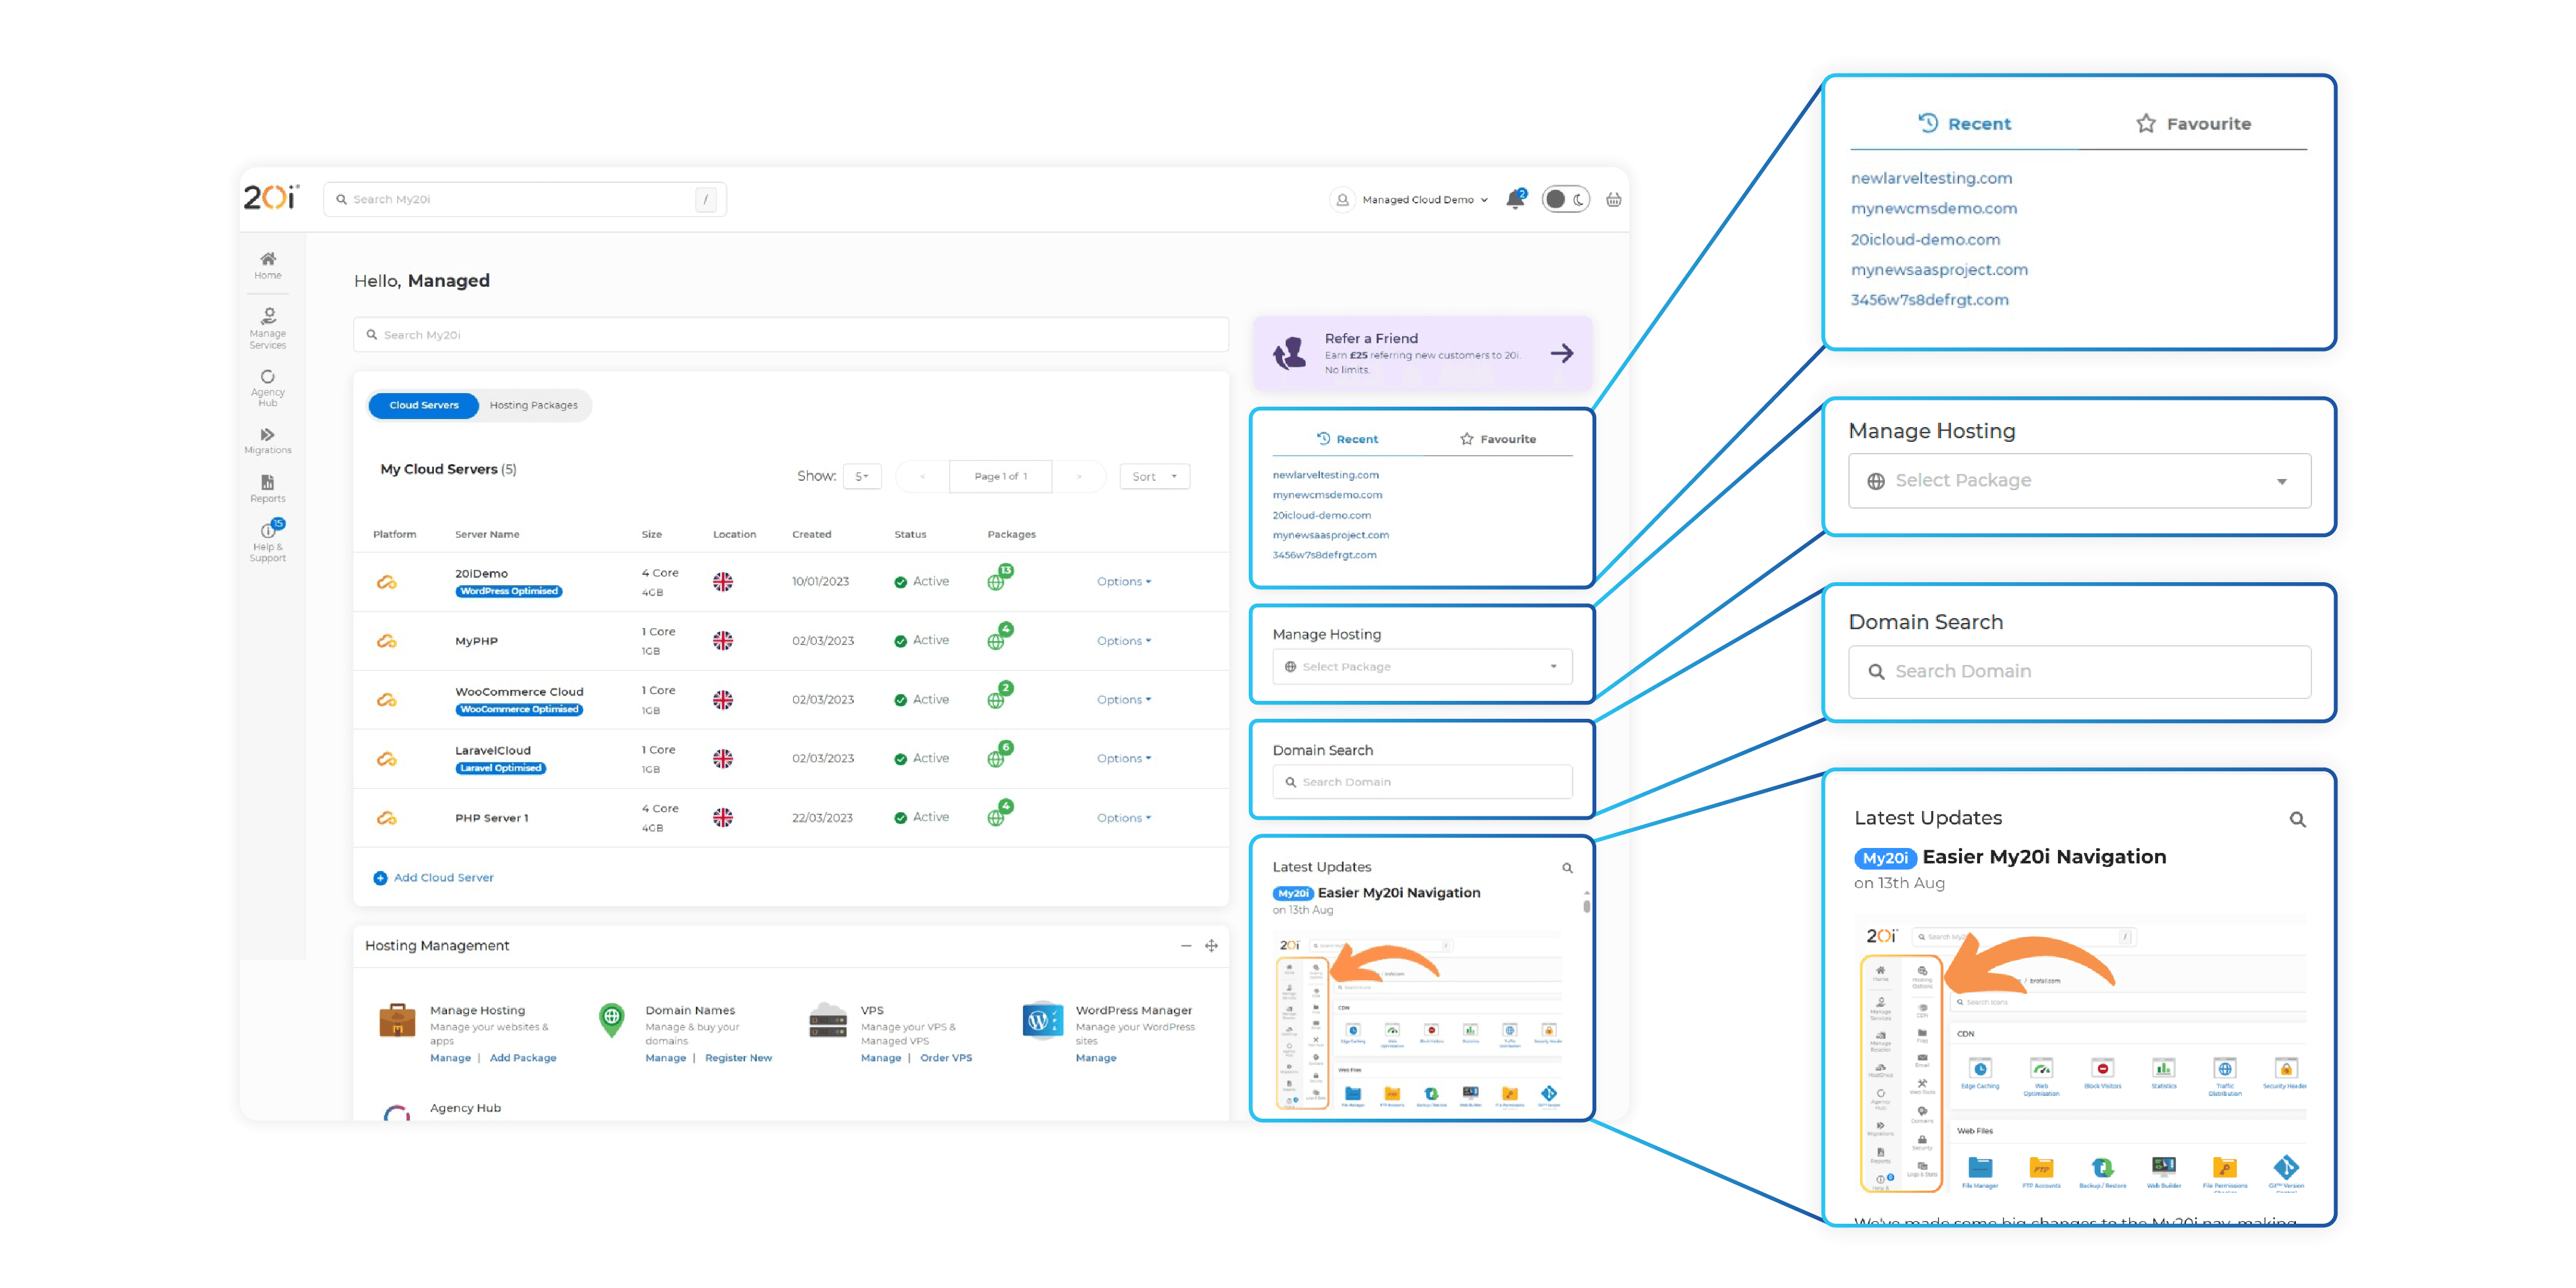Image resolution: width=2576 pixels, height=1288 pixels.
Task: Open Reports in the sidebar
Action: (267, 489)
